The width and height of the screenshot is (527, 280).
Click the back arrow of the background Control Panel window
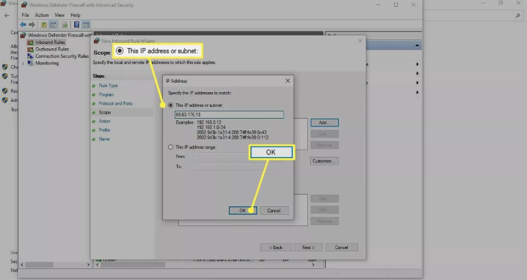pos(7,16)
